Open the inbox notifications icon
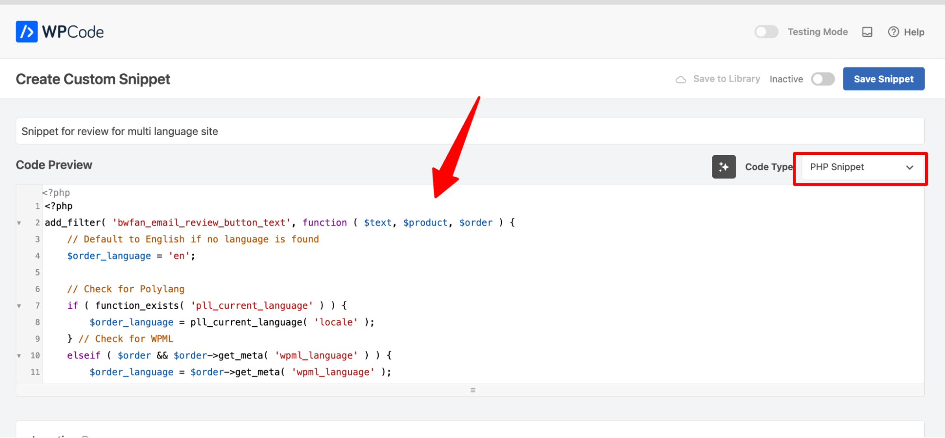The height and width of the screenshot is (438, 945). [x=867, y=32]
